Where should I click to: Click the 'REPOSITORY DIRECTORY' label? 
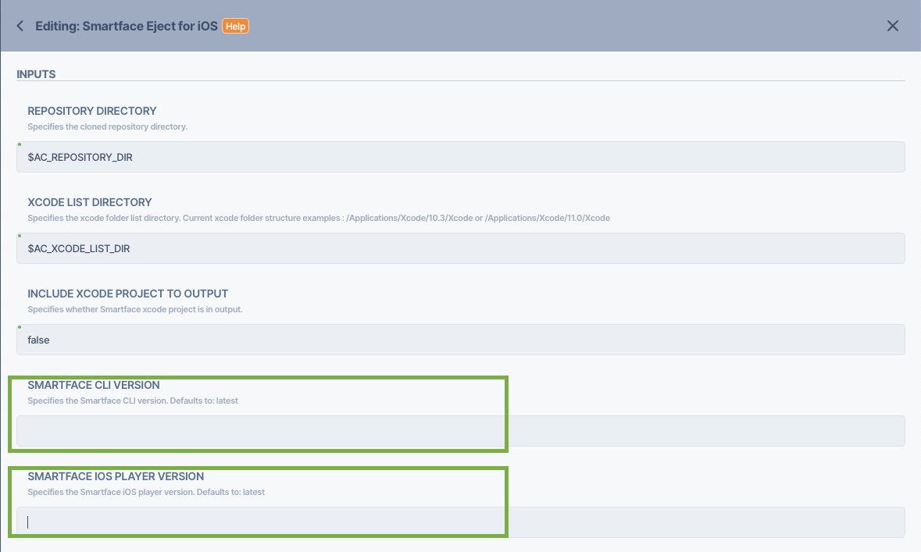[x=92, y=111]
